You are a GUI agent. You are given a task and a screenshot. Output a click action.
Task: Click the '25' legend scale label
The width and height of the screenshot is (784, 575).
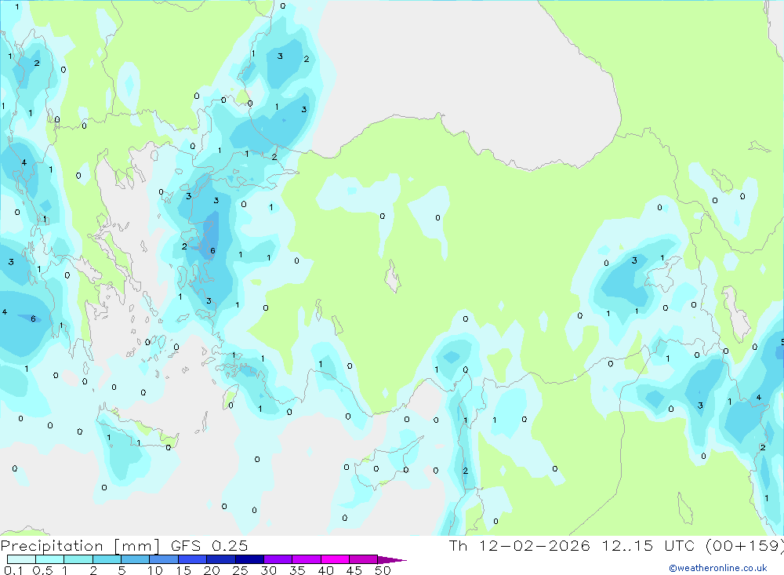click(240, 570)
